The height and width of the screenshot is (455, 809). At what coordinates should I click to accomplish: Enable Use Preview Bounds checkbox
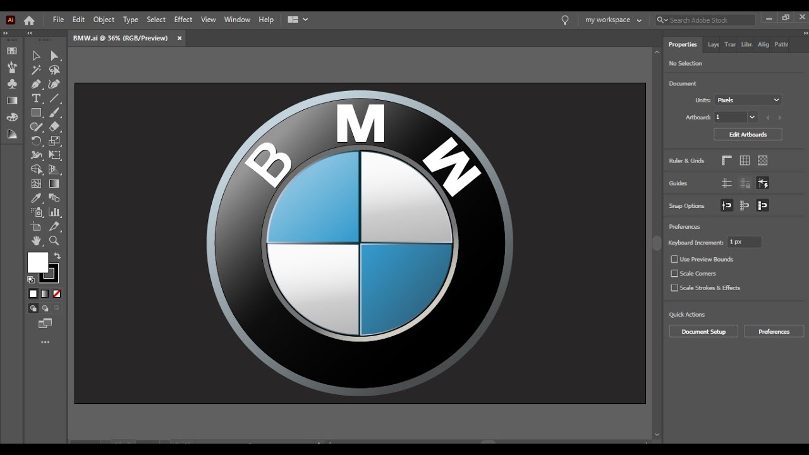674,259
